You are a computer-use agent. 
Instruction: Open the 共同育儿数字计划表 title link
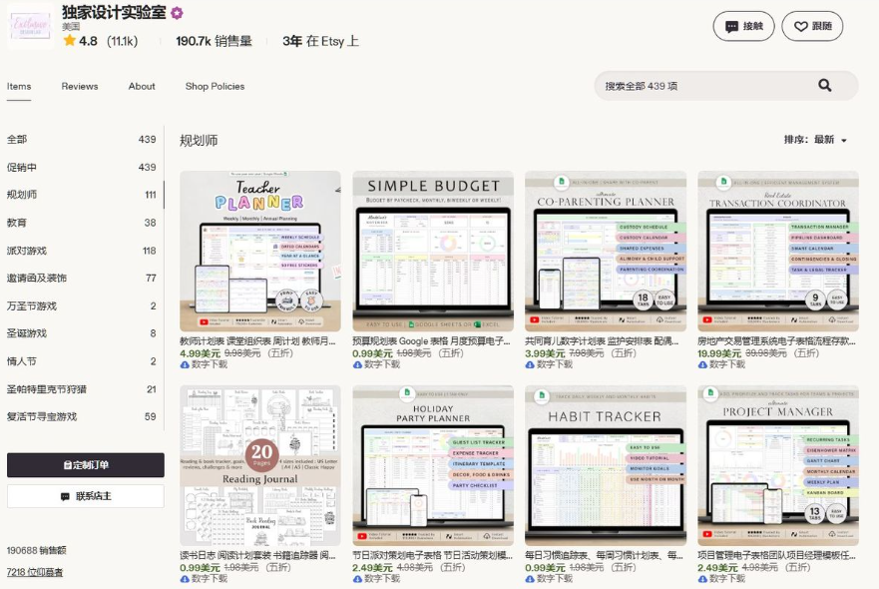pyautogui.click(x=602, y=341)
